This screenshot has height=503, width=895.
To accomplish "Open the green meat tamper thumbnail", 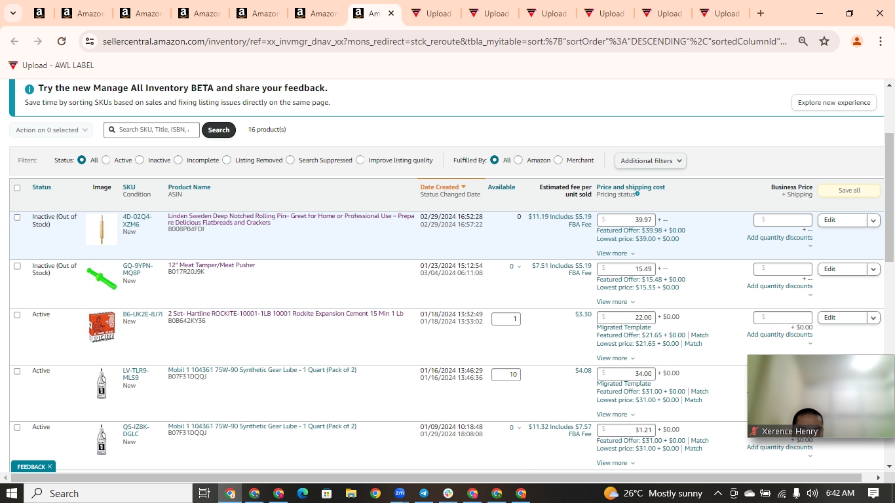I will (x=102, y=278).
